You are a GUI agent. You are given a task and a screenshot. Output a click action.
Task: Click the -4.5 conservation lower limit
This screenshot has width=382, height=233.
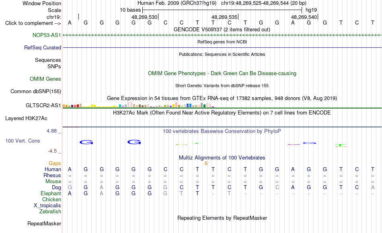click(x=52, y=151)
